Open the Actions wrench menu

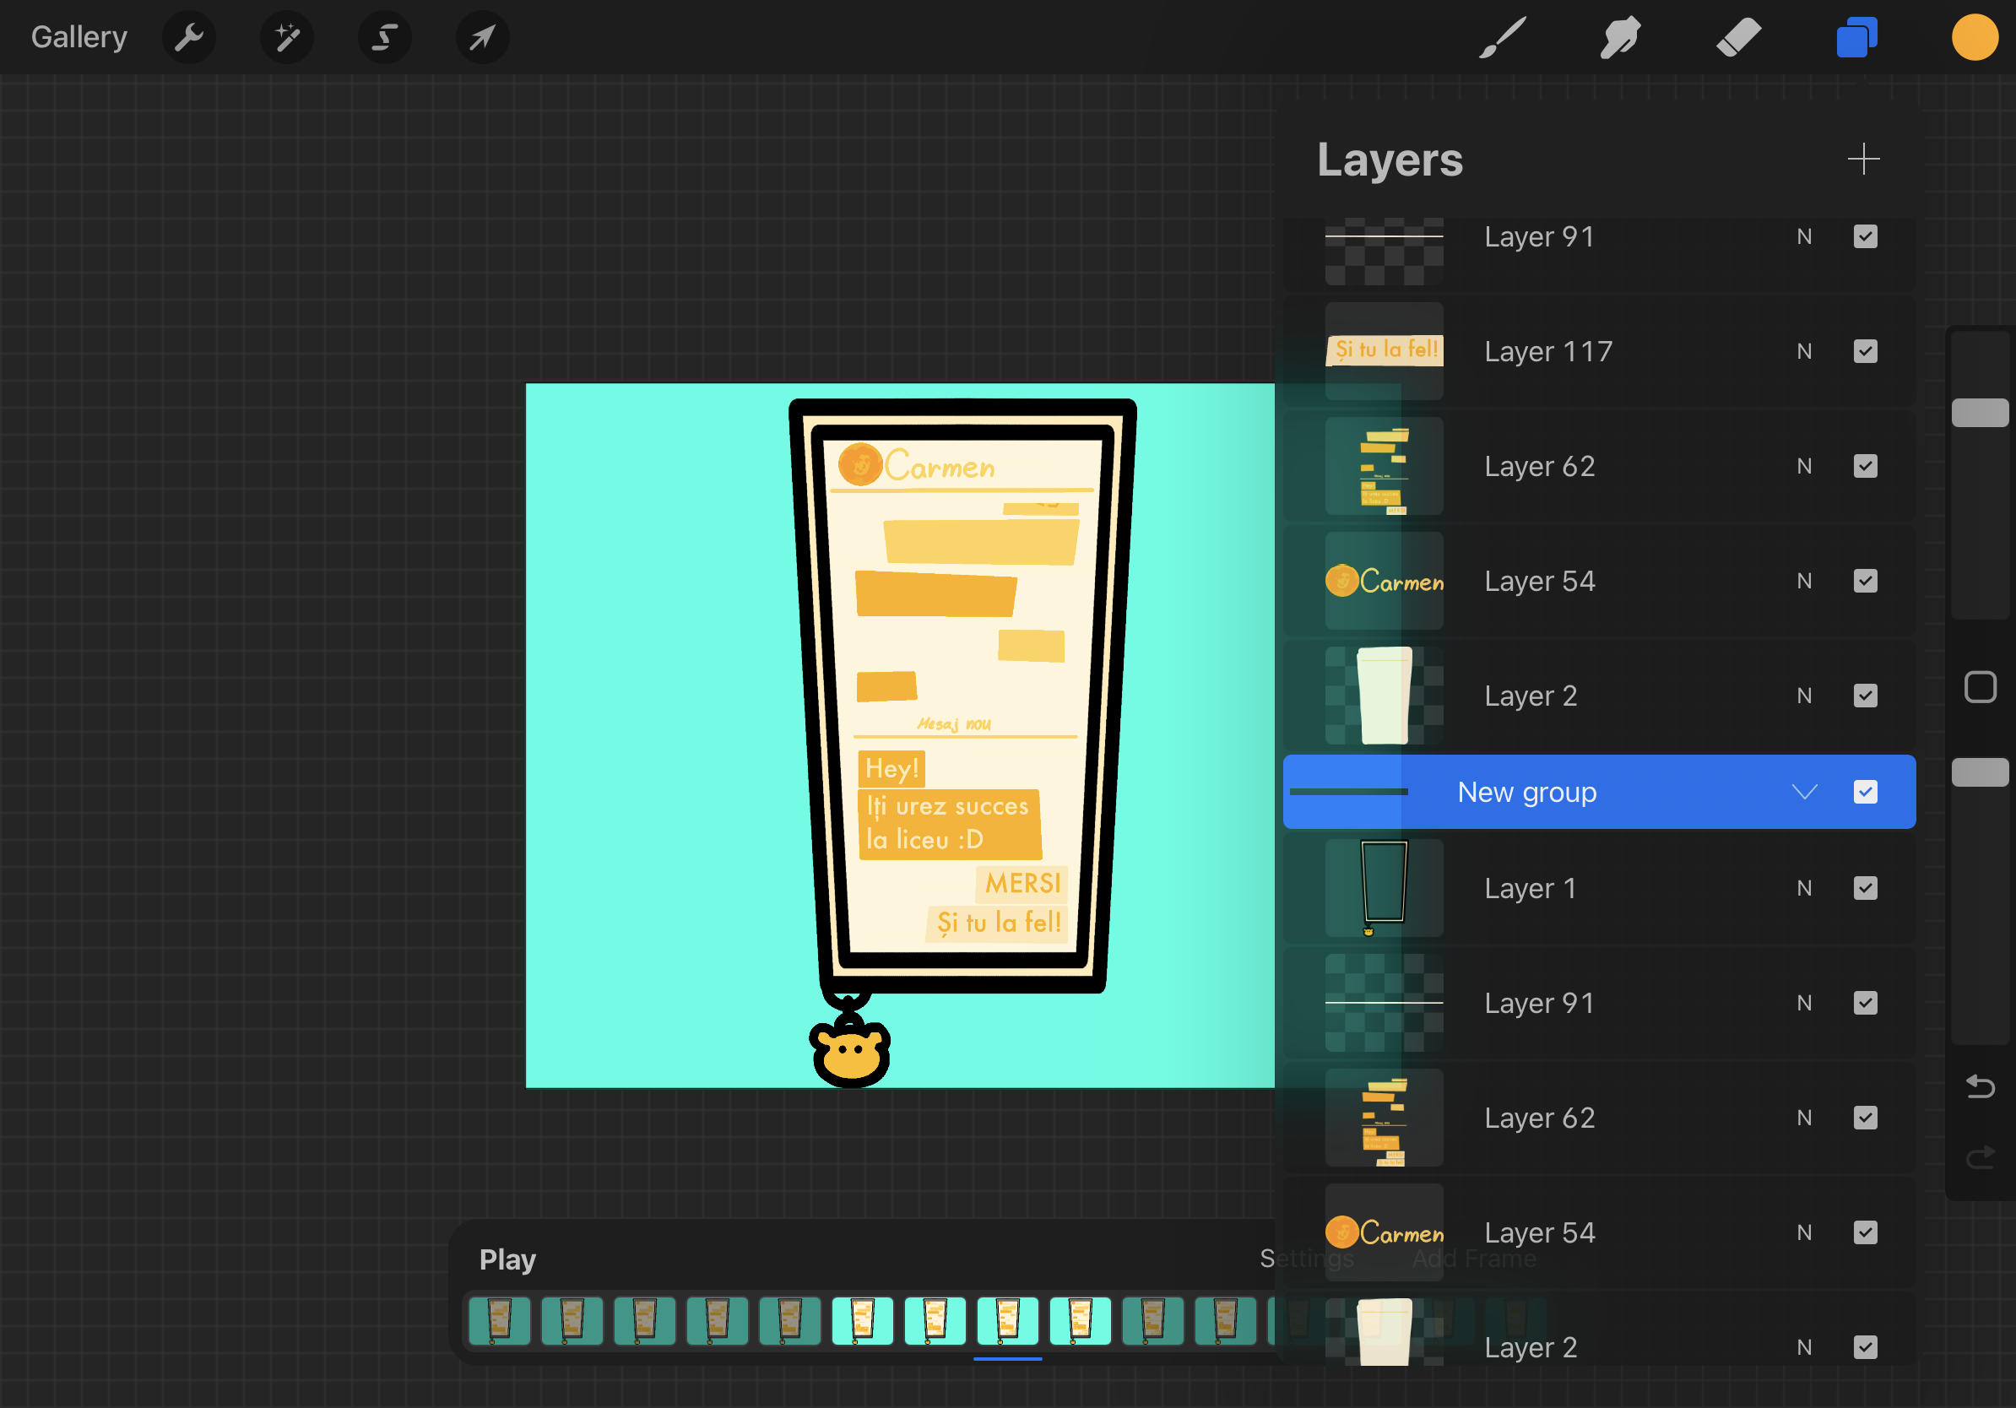[x=189, y=38]
